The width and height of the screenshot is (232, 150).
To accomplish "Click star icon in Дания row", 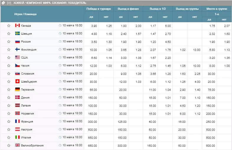I will [x=9, y=98].
